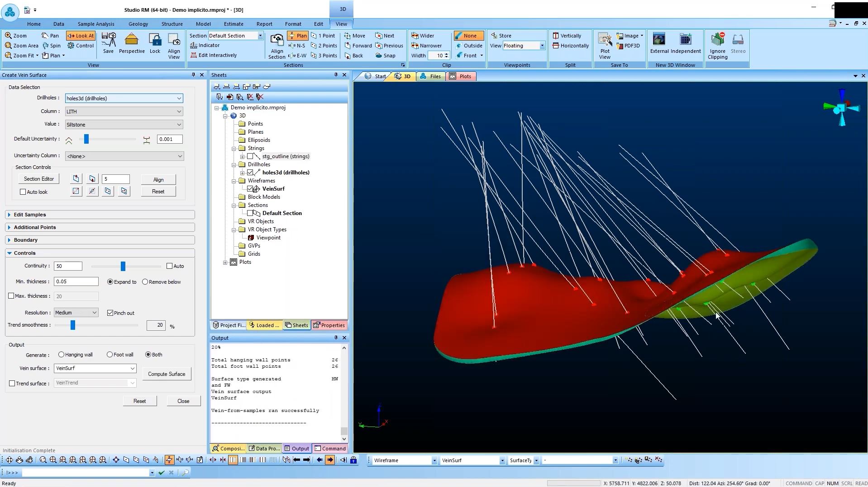Select the E-W section orientation

coord(297,56)
